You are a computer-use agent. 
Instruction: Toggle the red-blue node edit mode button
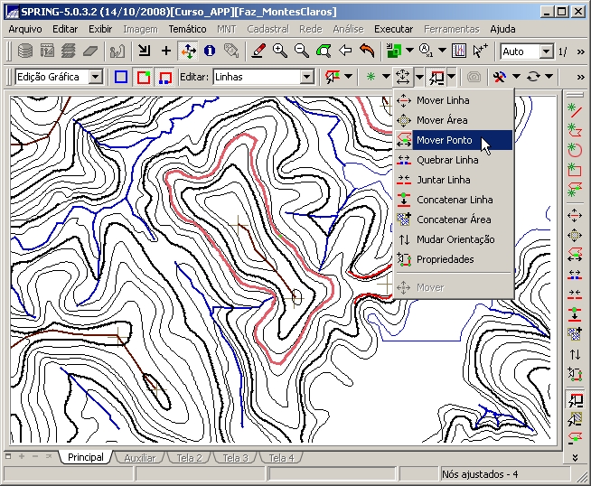pyautogui.click(x=164, y=78)
